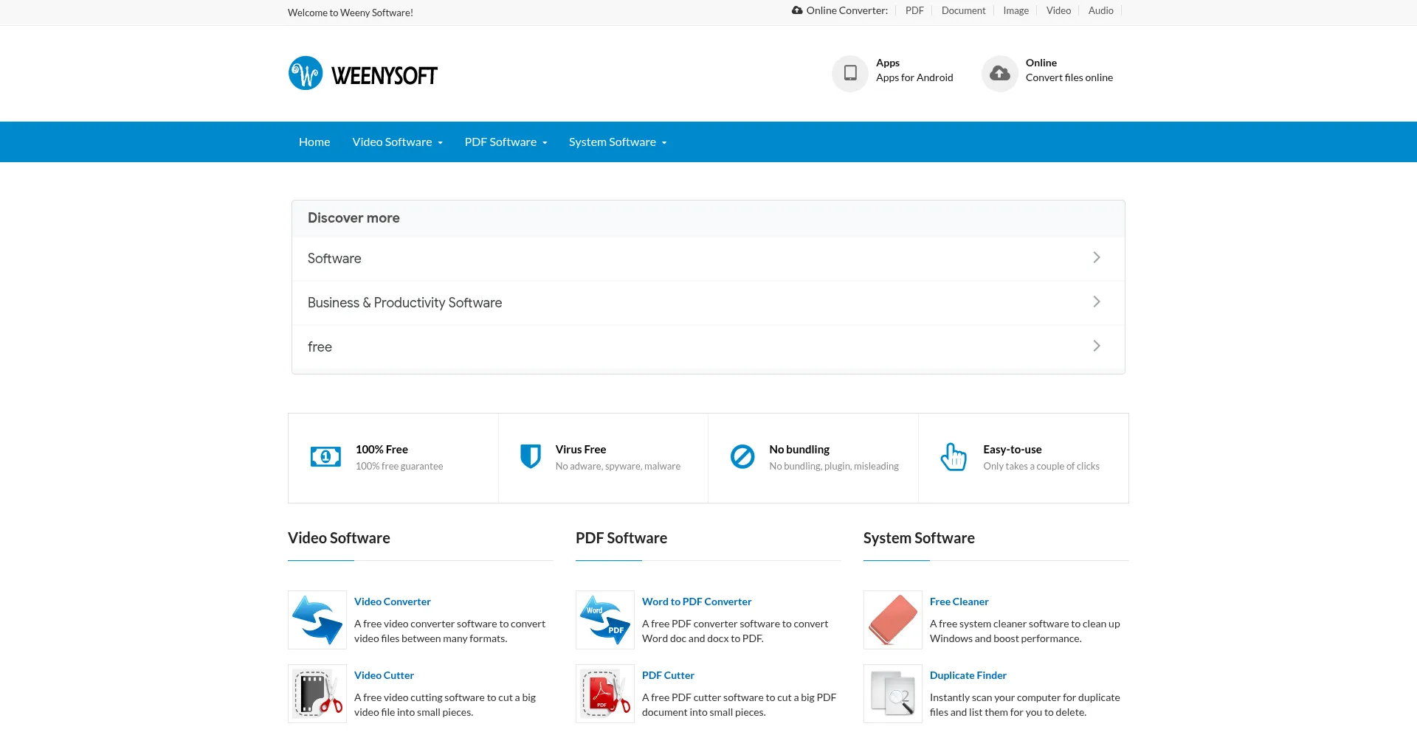Open the Document online converter link
The height and width of the screenshot is (732, 1417).
[963, 10]
